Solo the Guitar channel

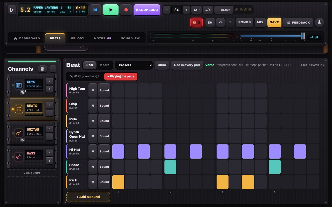click(49, 137)
